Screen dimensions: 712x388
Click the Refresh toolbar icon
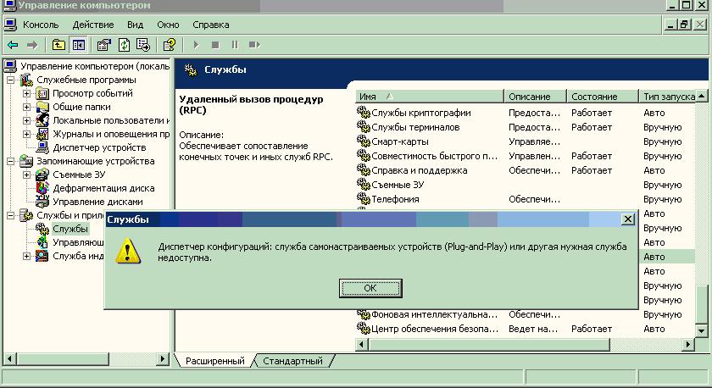124,45
